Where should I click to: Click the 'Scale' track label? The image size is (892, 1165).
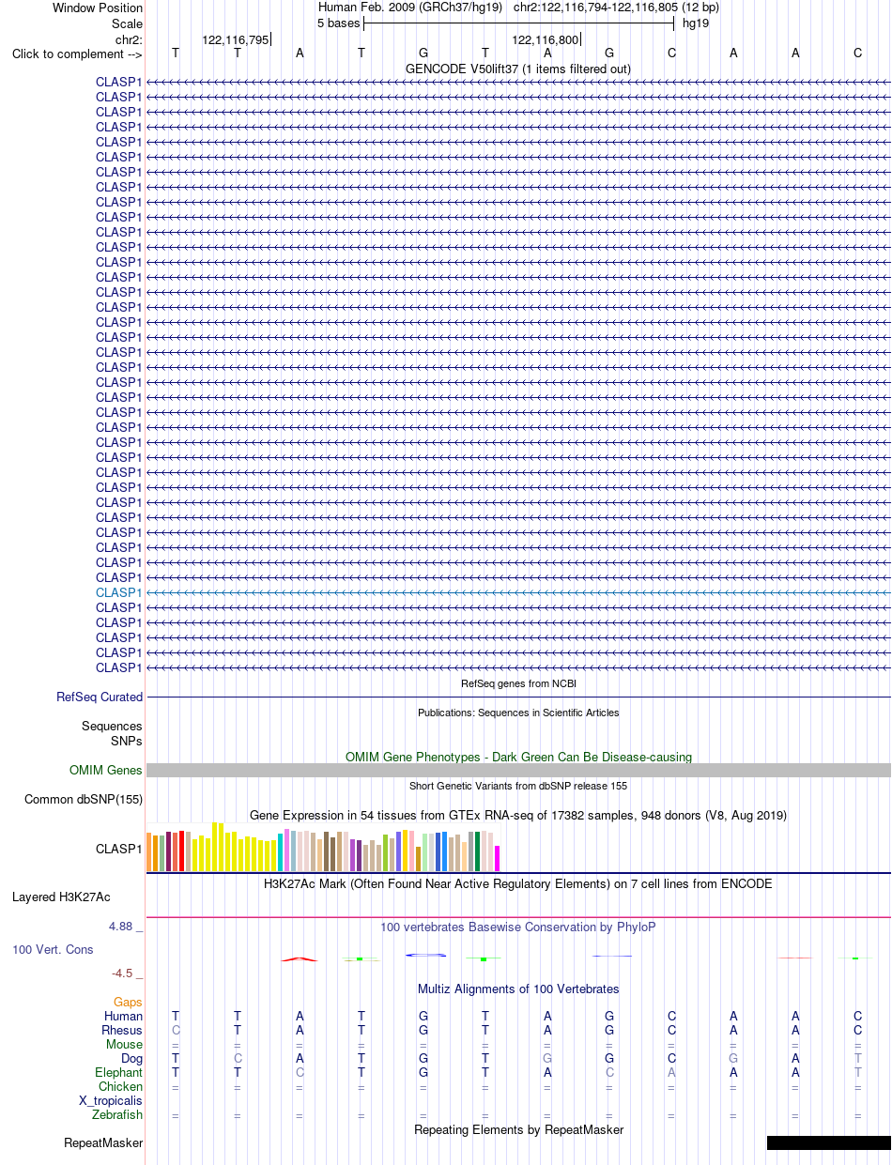click(127, 23)
